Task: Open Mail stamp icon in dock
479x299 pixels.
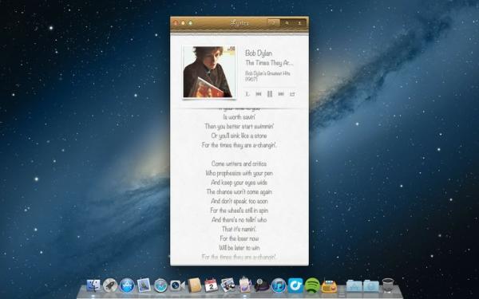Action: pos(144,285)
